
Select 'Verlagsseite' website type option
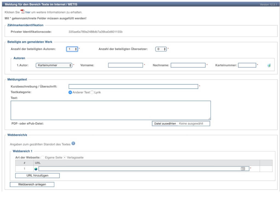pos(65,158)
